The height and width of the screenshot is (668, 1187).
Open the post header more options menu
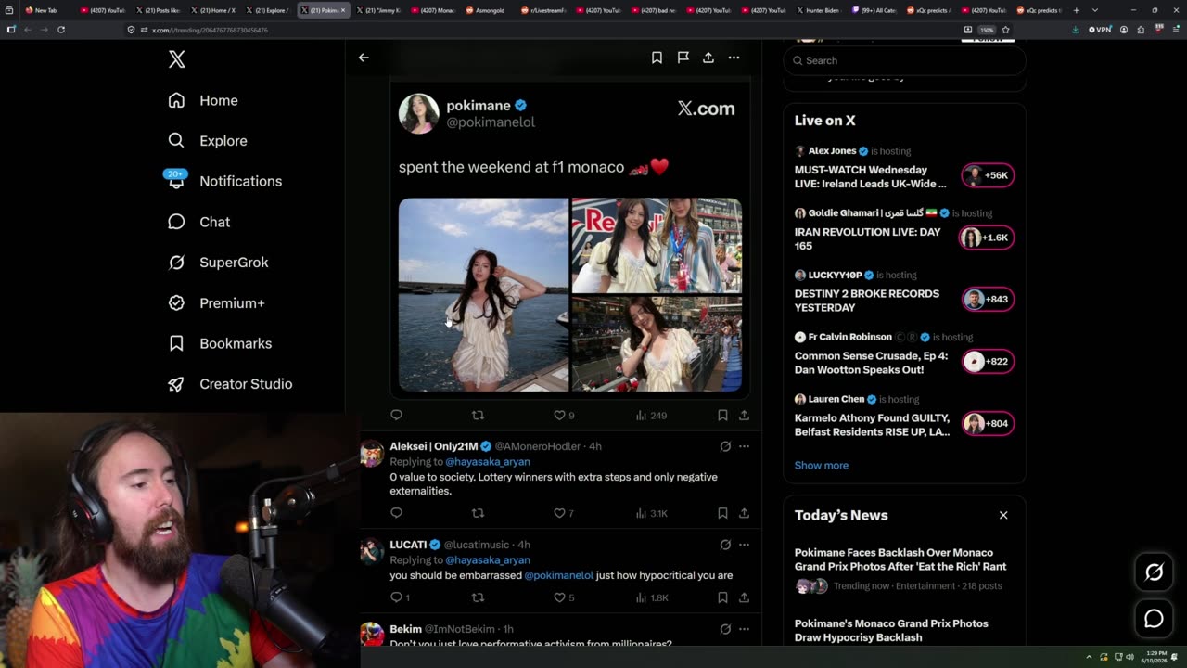pyautogui.click(x=734, y=58)
